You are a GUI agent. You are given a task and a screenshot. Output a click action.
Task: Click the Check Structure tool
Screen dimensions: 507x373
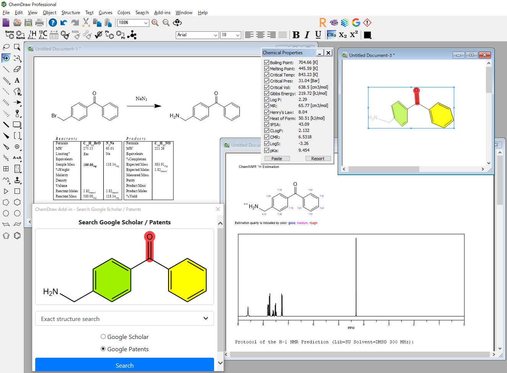click(x=99, y=35)
